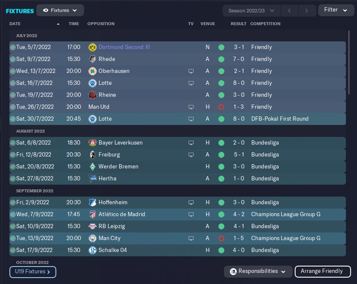Click the Bayer Leverkusen club badge

tap(92, 142)
